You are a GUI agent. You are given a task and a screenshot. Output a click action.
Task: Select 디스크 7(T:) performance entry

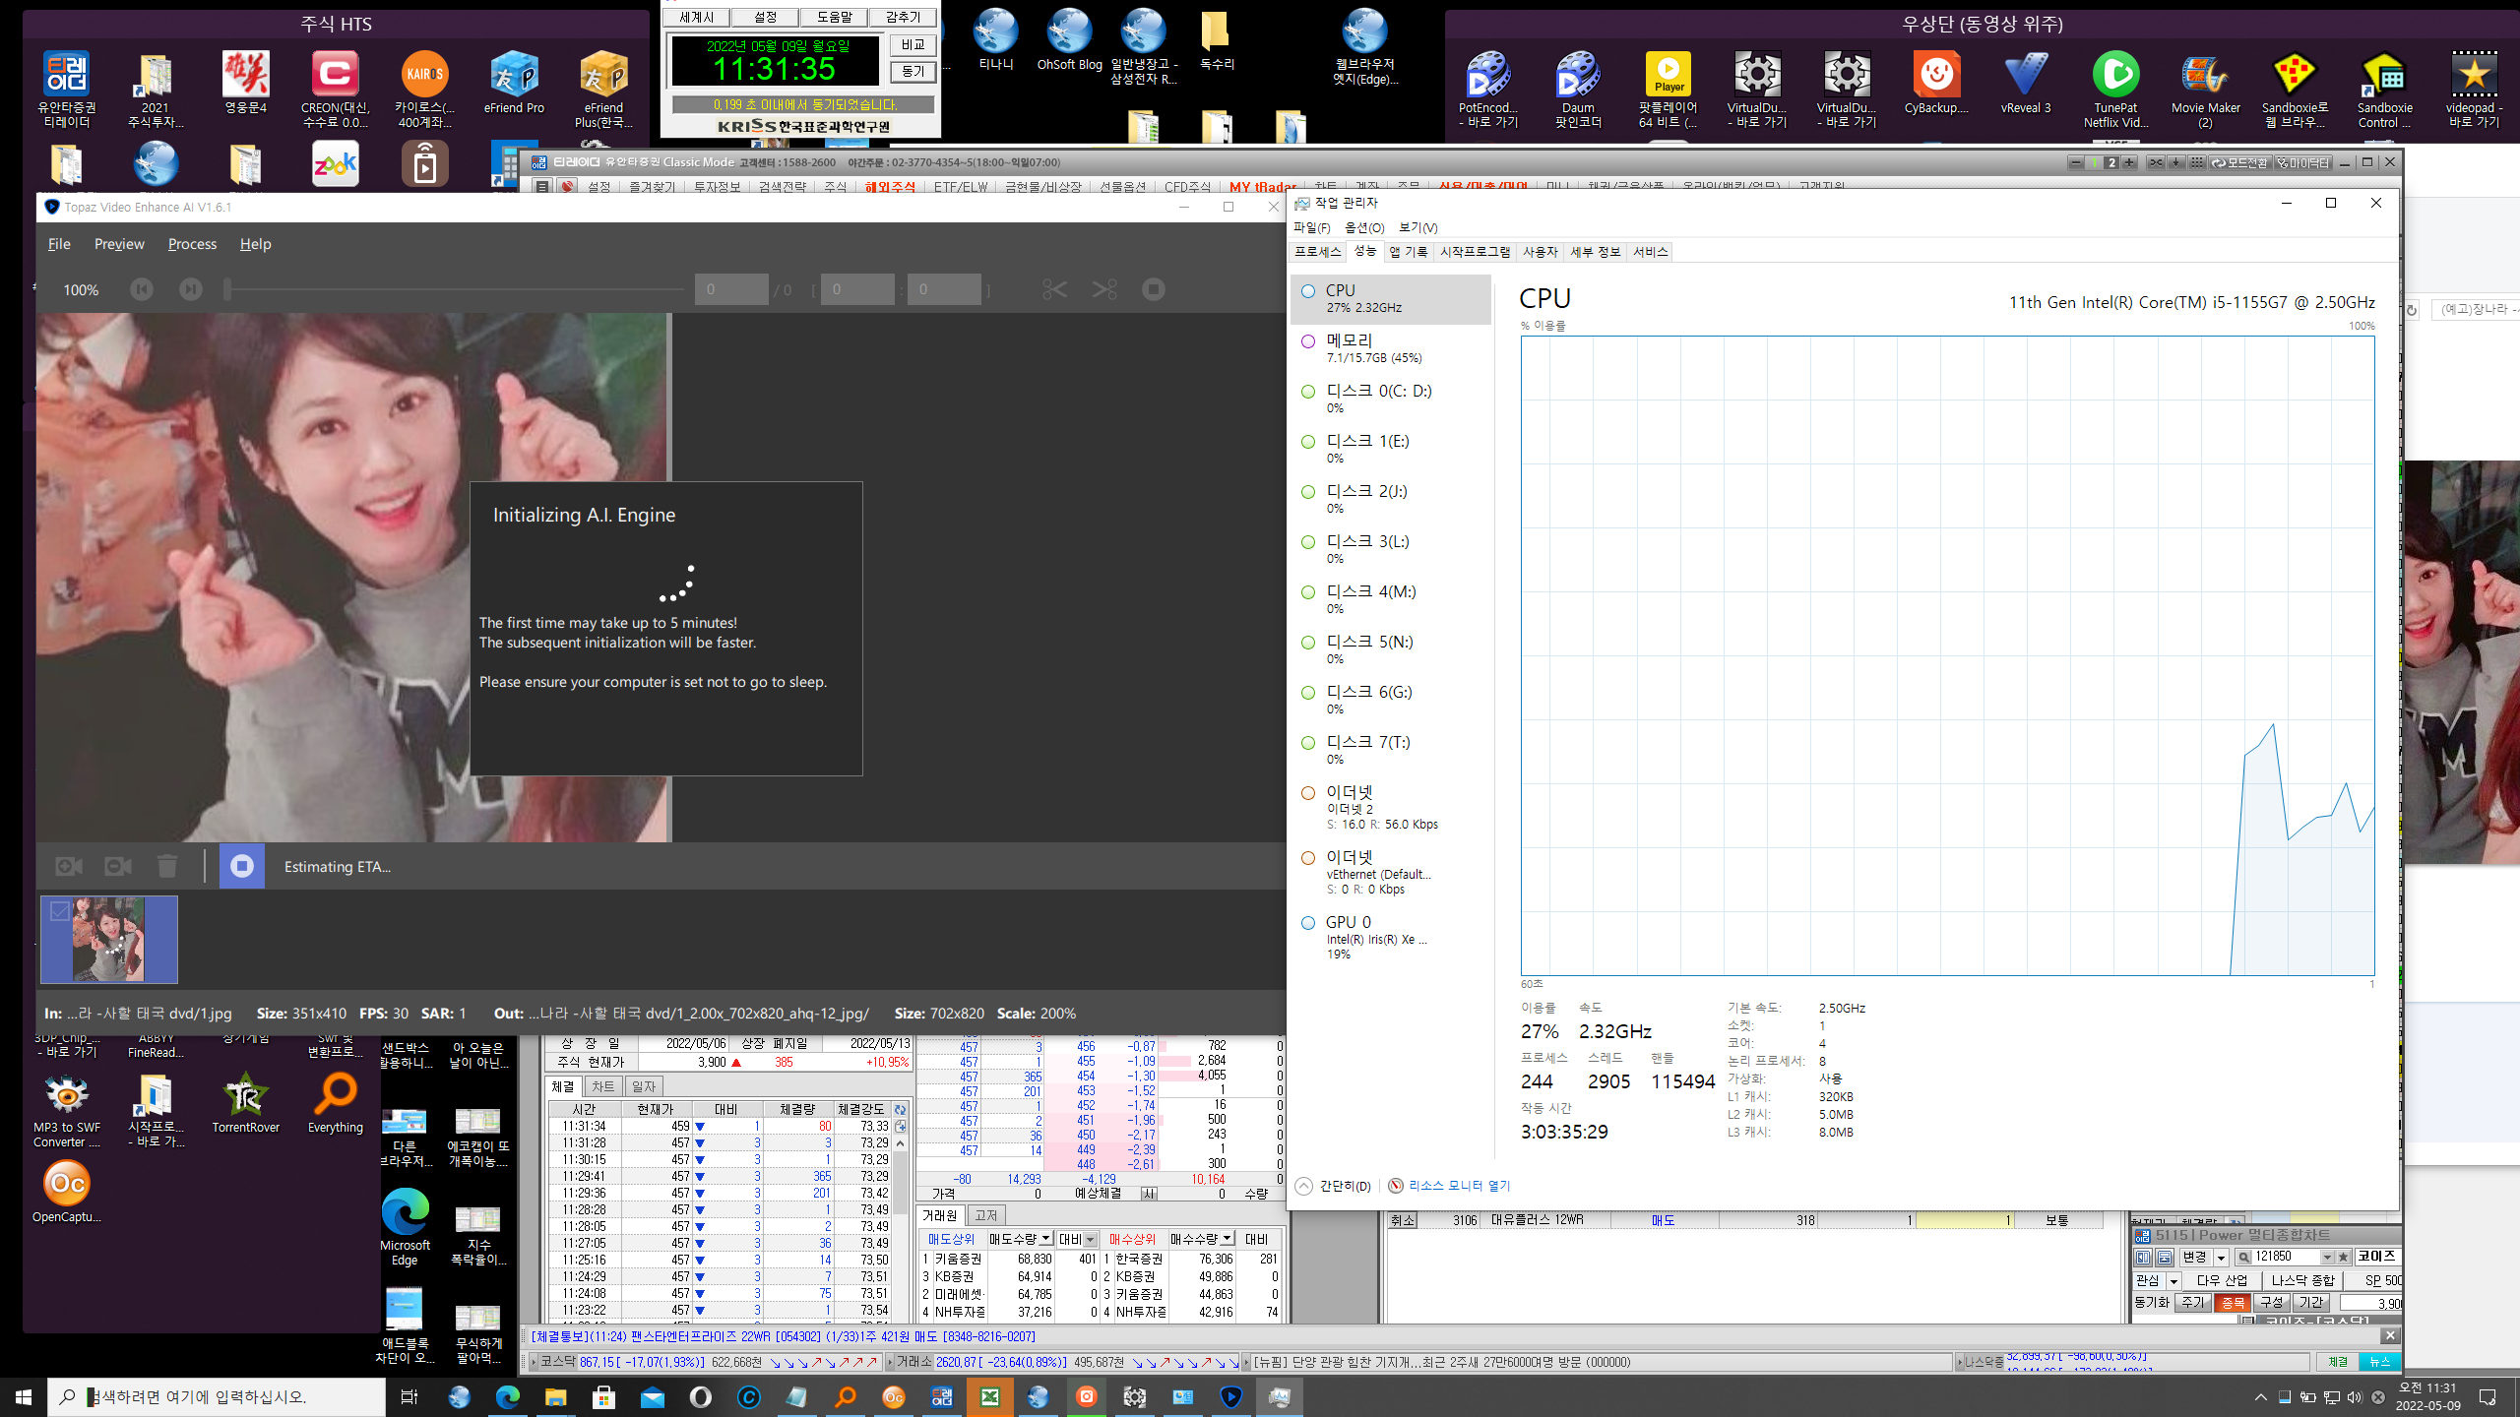(x=1390, y=750)
